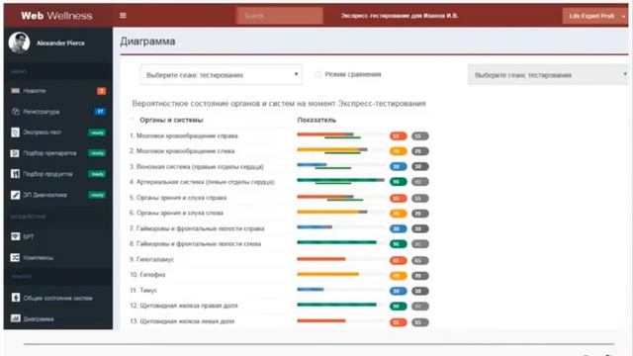This screenshot has height=356, width=633.
Task: Click the green ready badge for Экспресс-тест
Action: click(x=97, y=133)
